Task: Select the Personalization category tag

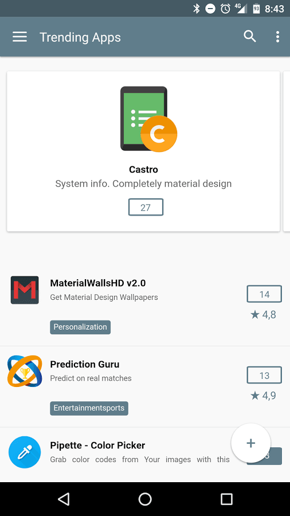Action: pos(80,327)
